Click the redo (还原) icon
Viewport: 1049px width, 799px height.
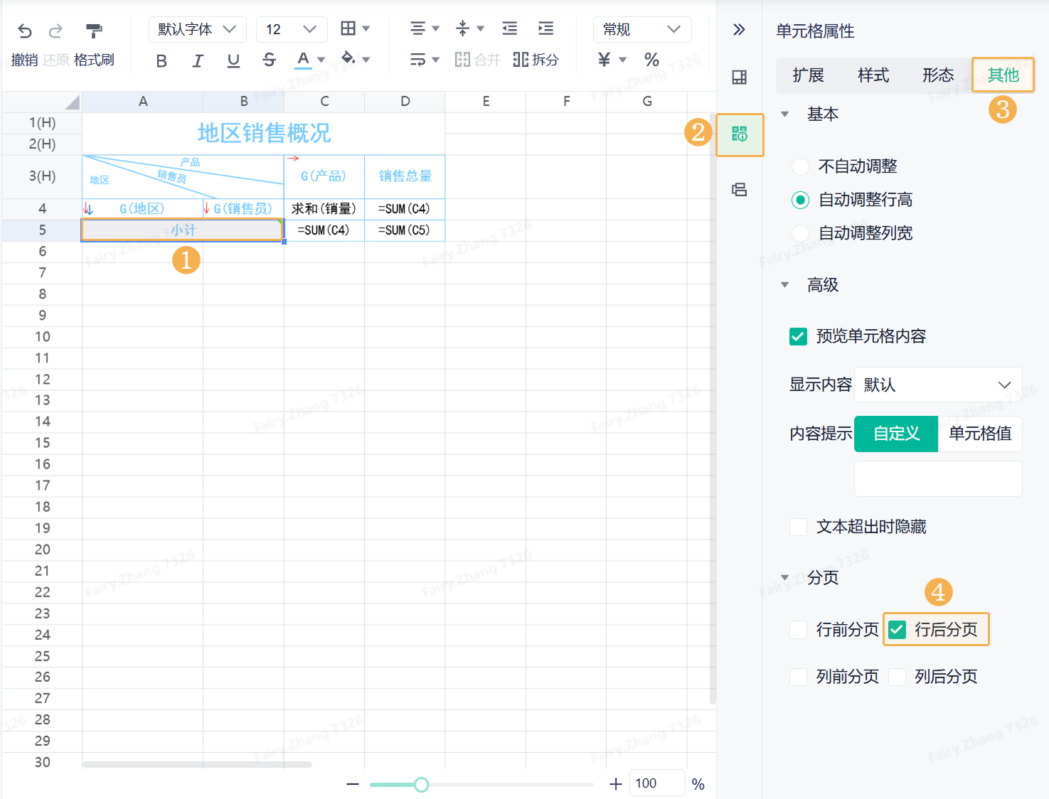pyautogui.click(x=55, y=31)
